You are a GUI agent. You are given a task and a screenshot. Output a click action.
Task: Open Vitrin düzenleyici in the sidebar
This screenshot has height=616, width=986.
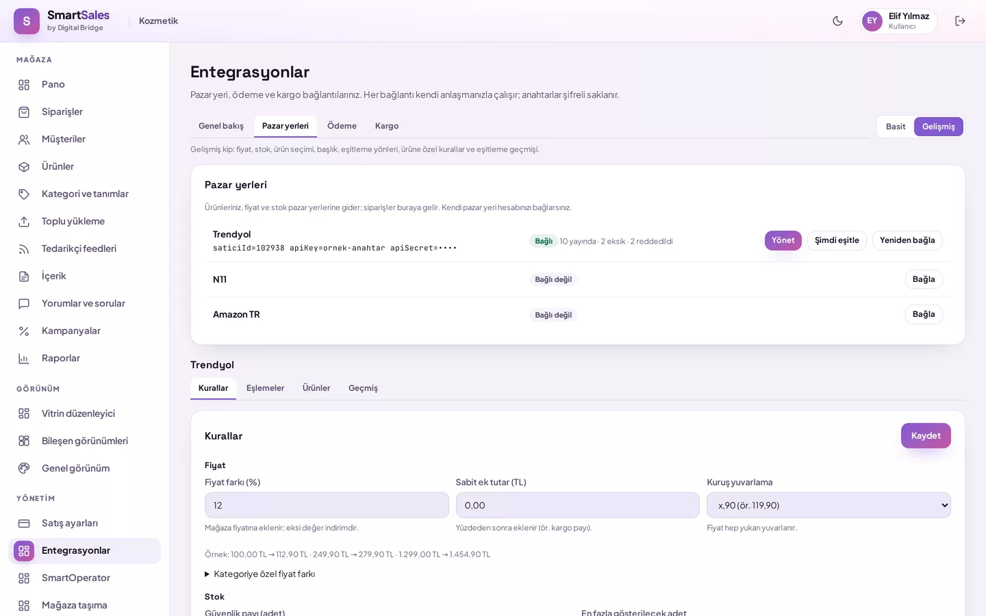click(x=85, y=413)
